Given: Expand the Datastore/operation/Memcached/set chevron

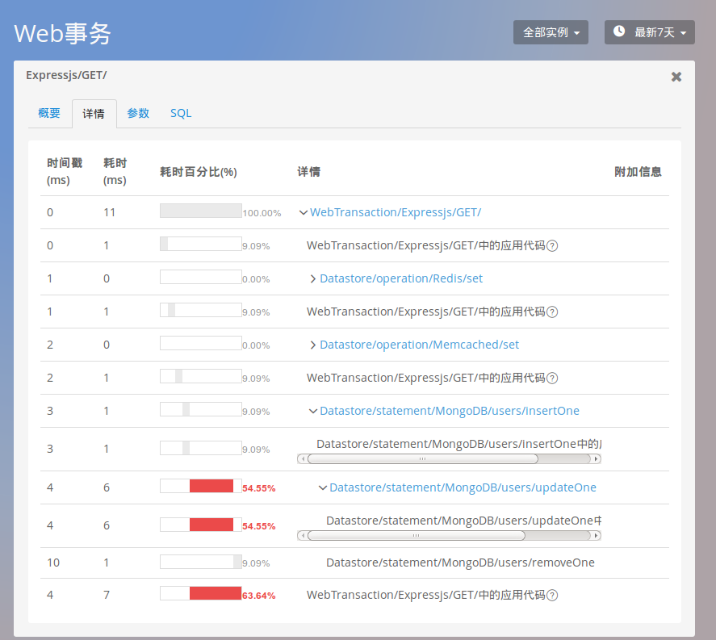Looking at the screenshot, I should point(312,345).
